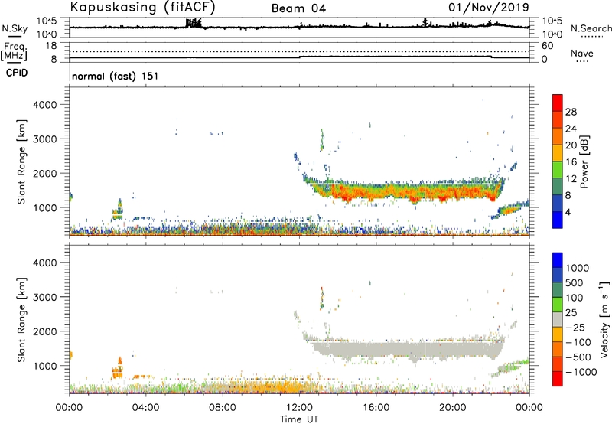Click the '18' frequency axis tick

coord(51,46)
